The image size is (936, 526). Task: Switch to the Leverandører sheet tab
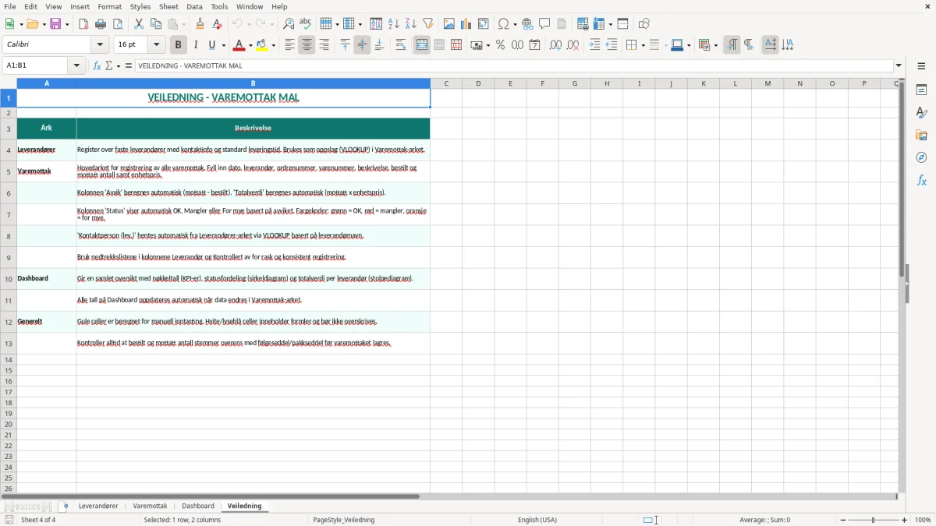tap(98, 507)
